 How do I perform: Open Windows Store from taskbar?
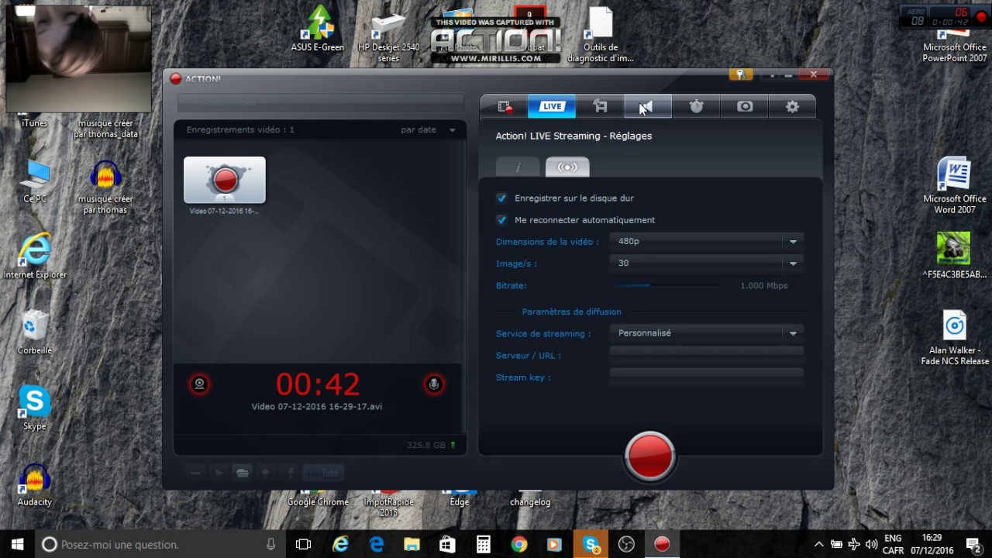pos(447,545)
